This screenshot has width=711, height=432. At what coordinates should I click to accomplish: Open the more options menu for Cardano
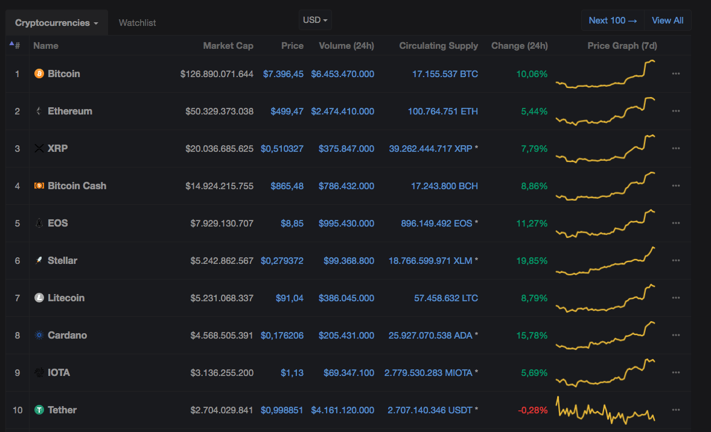pos(675,335)
